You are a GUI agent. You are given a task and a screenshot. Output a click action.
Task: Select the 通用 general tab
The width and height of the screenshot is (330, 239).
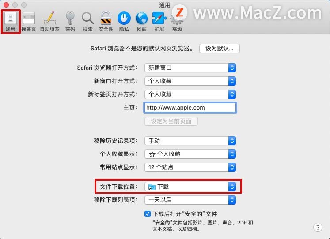[11, 22]
